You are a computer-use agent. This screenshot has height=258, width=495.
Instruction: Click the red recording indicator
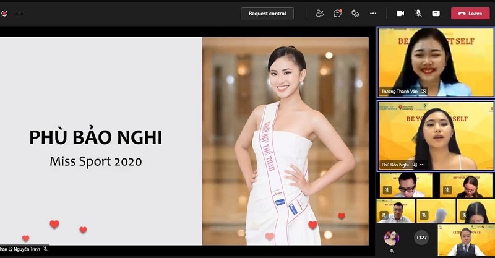(4, 13)
